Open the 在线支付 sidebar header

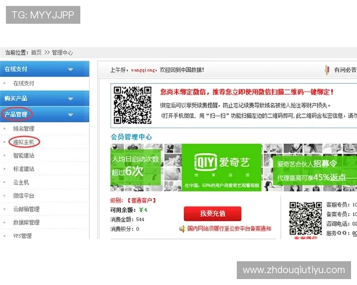click(x=45, y=69)
